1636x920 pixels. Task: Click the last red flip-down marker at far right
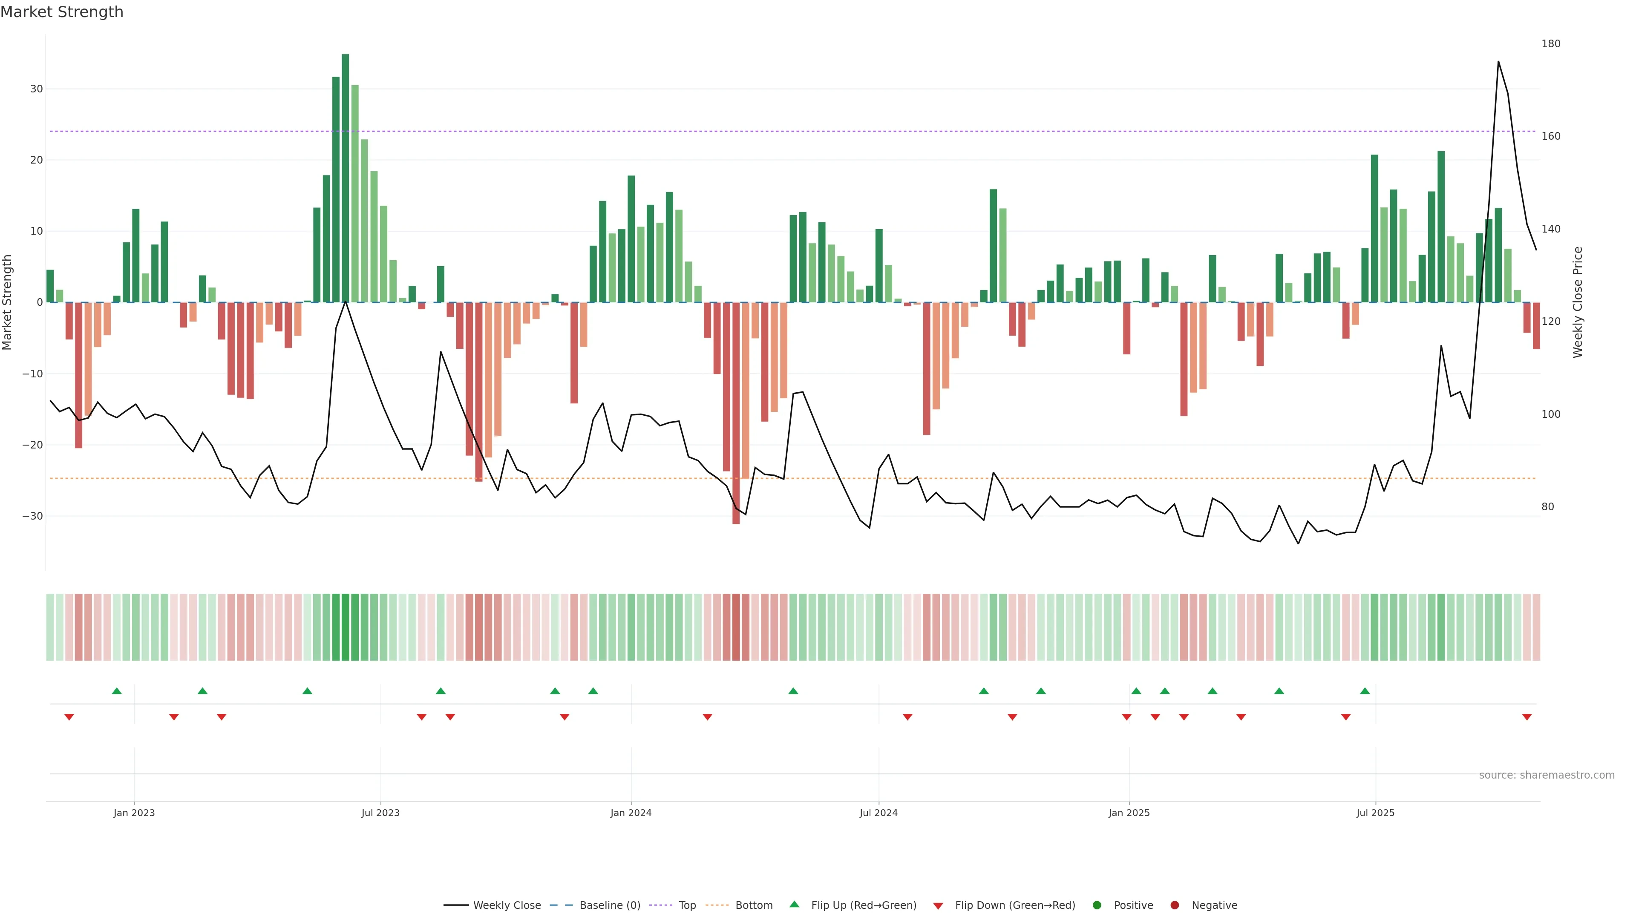coord(1527,717)
